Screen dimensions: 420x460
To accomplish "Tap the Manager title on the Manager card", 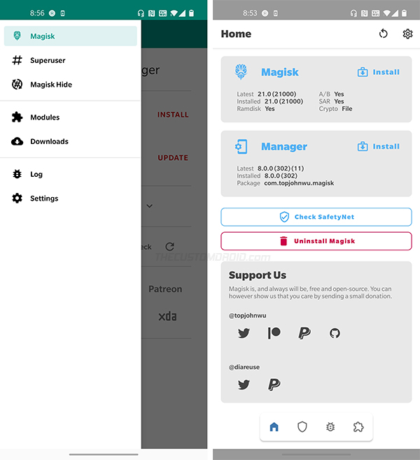I will [284, 146].
